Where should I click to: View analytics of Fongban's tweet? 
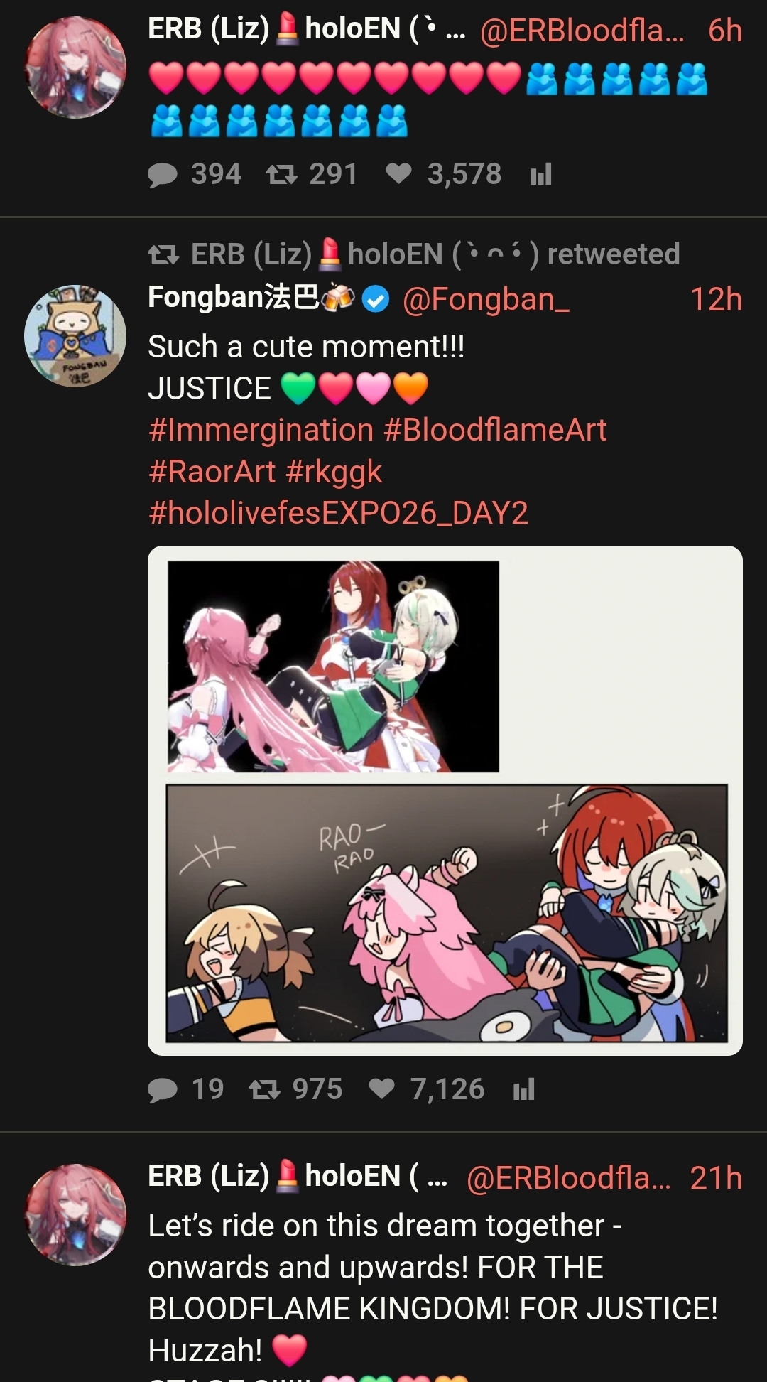pos(524,1089)
